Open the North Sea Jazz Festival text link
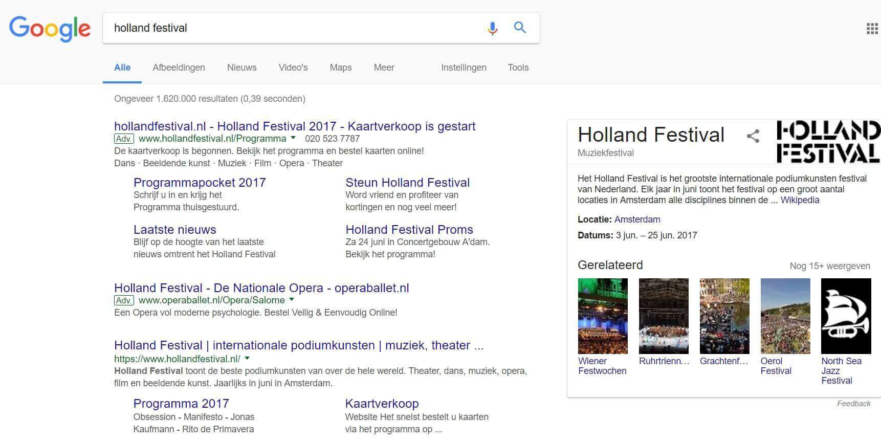Screen dimensions: 881x442 tap(841, 371)
